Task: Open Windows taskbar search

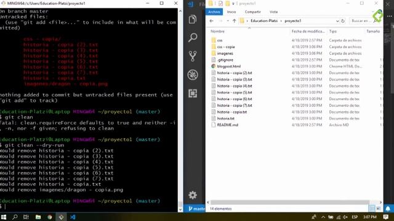Action: point(15,217)
